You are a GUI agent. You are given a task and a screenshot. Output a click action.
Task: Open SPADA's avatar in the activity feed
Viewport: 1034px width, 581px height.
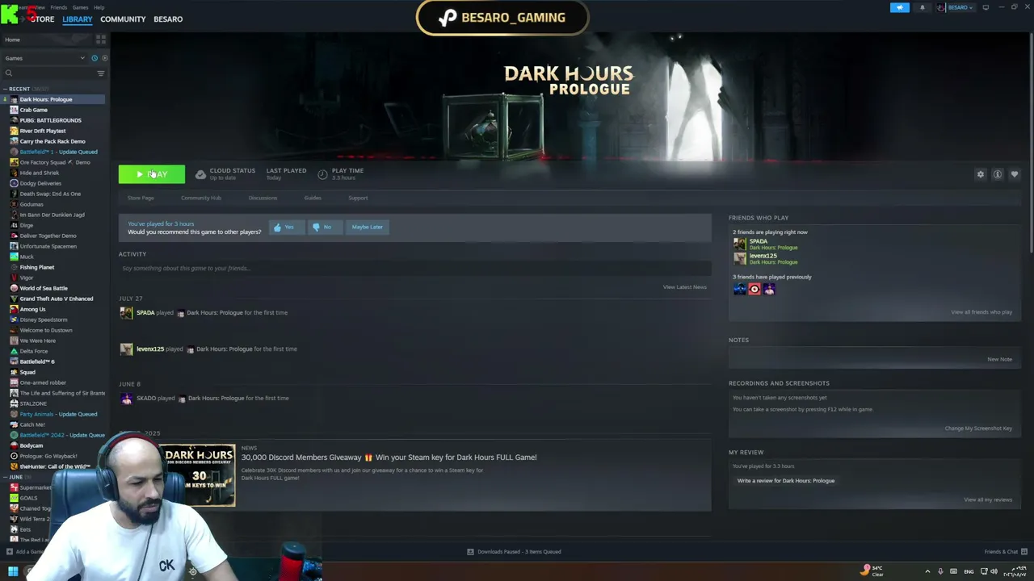pyautogui.click(x=126, y=313)
